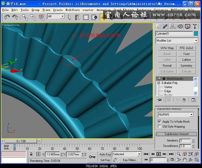Select the Pan View hand tool
The height and width of the screenshot is (168, 202).
185,160
